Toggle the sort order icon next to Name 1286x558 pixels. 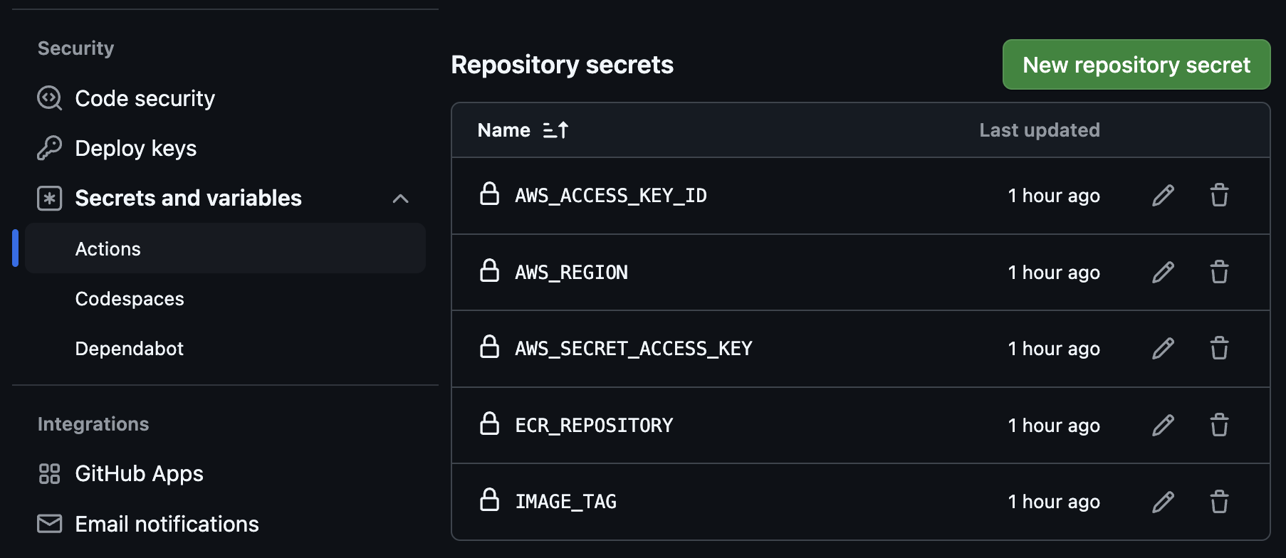coord(555,130)
